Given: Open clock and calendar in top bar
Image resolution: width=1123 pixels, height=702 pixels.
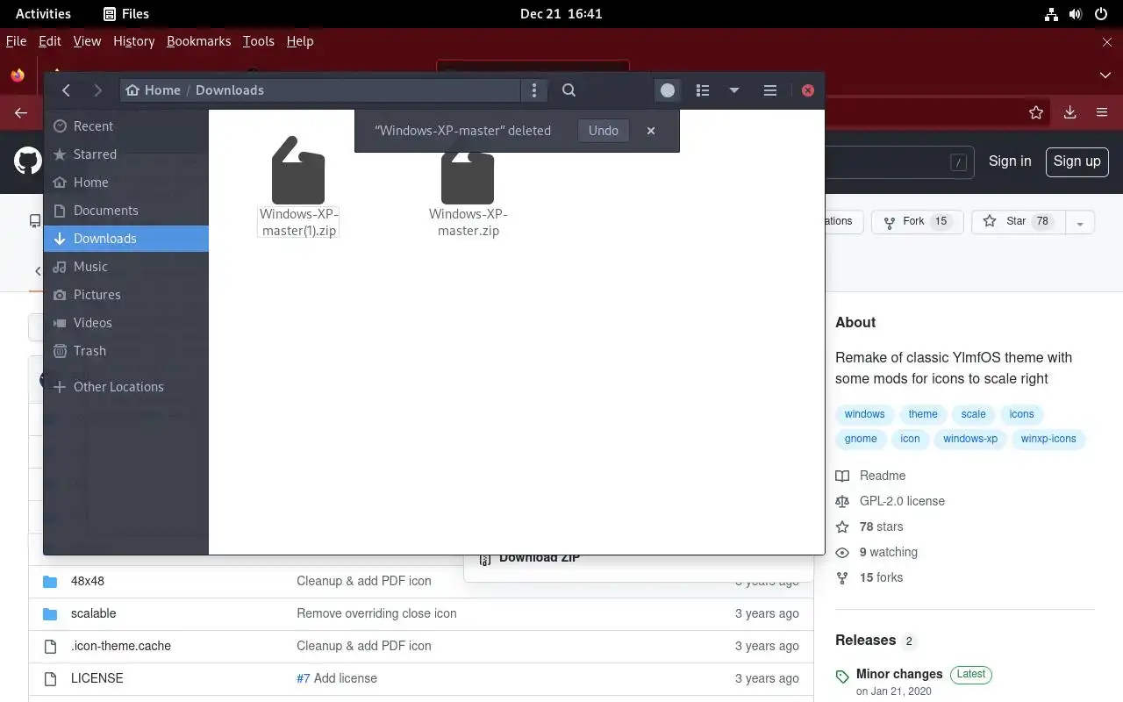Looking at the screenshot, I should 561,13.
